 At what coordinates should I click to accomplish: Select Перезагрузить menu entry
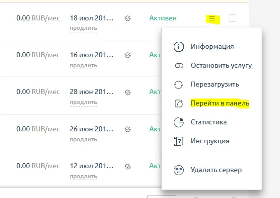[x=215, y=84]
